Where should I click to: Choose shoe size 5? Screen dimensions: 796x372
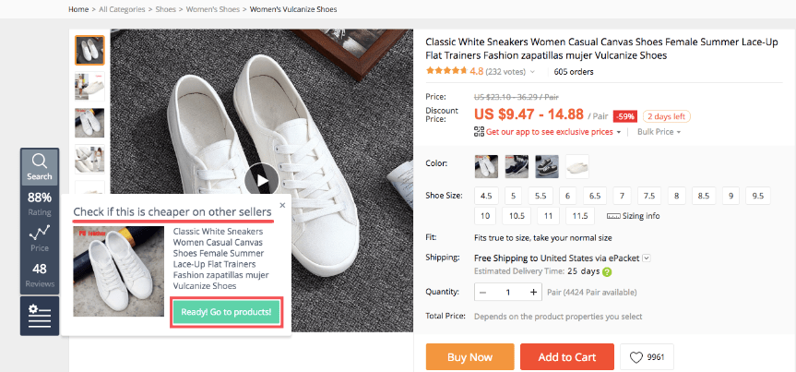[514, 196]
